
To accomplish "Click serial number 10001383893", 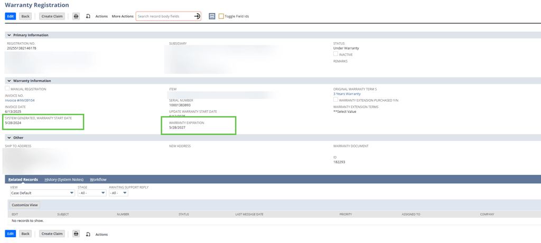I will [180, 105].
